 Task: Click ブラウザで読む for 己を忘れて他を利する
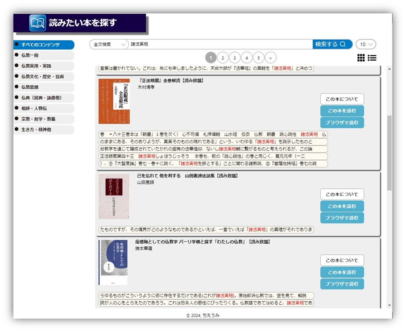coord(342,218)
